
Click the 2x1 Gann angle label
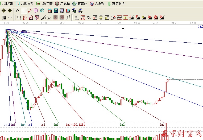(x=162, y=125)
